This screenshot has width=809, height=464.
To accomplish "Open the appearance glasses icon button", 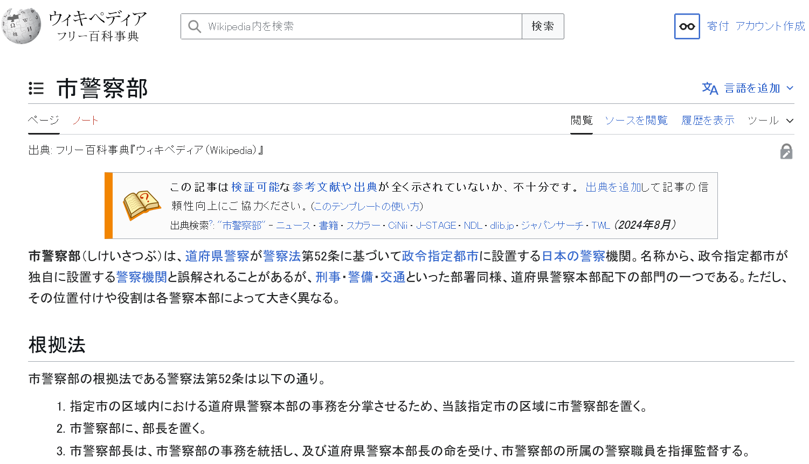I will (x=687, y=26).
